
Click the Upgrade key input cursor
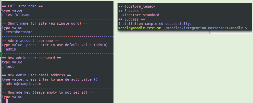[7, 101]
